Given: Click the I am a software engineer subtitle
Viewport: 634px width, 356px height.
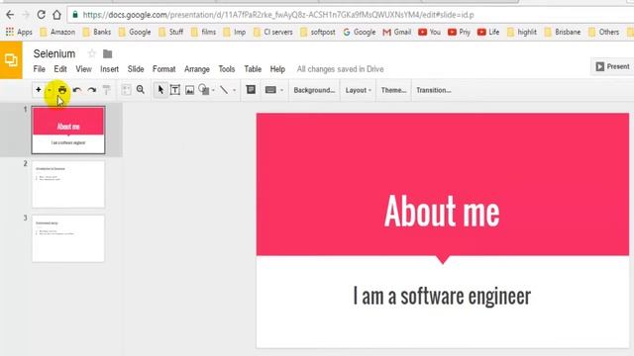Looking at the screenshot, I should pos(442,296).
